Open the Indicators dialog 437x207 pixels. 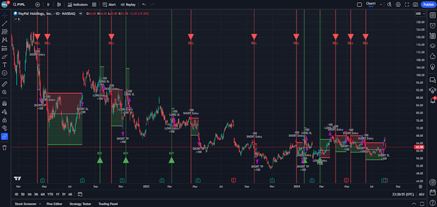[x=78, y=5]
